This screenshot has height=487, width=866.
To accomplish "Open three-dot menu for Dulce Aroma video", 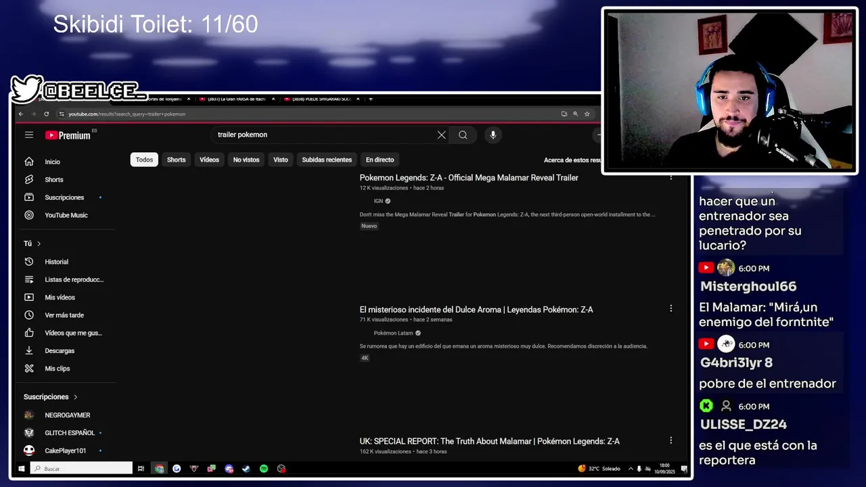I will point(670,308).
